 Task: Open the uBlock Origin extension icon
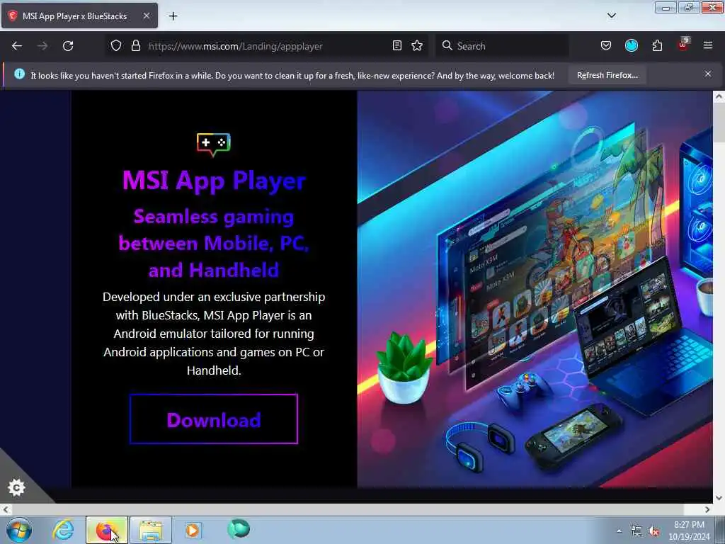pyautogui.click(x=683, y=45)
